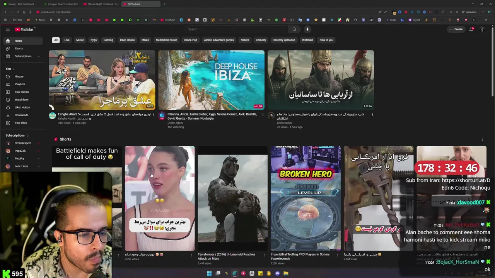Viewport: 495px width, 278px height.
Task: Select the Music filter chip
Action: click(80, 40)
